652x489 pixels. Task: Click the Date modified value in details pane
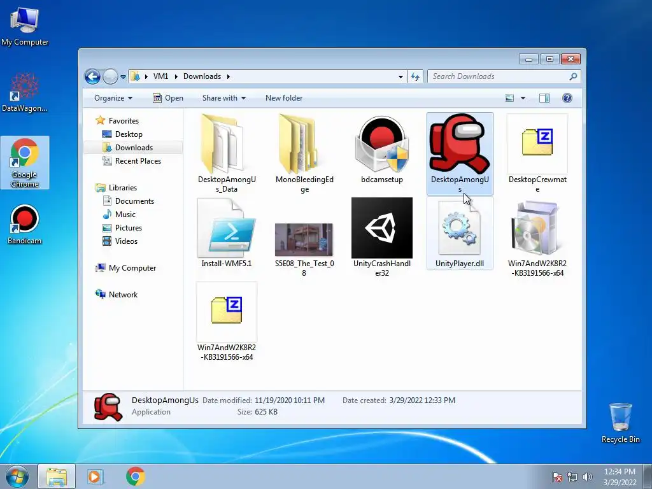pos(290,400)
